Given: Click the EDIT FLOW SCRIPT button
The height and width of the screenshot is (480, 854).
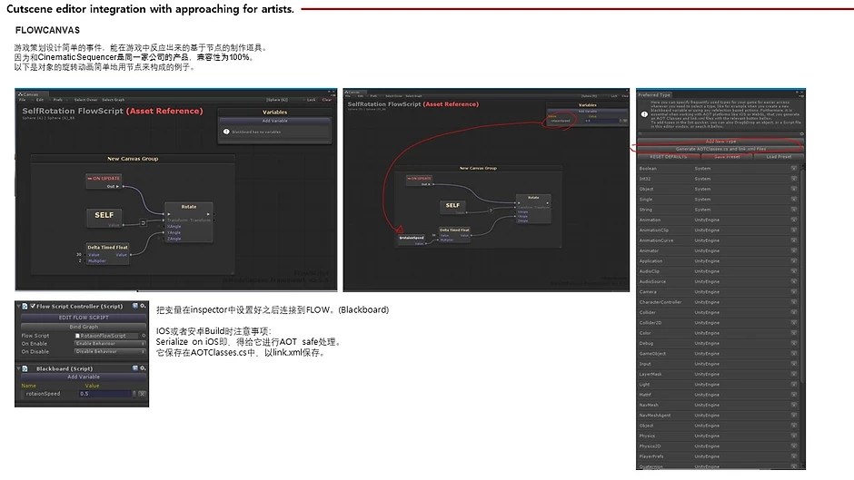Looking at the screenshot, I should [83, 317].
